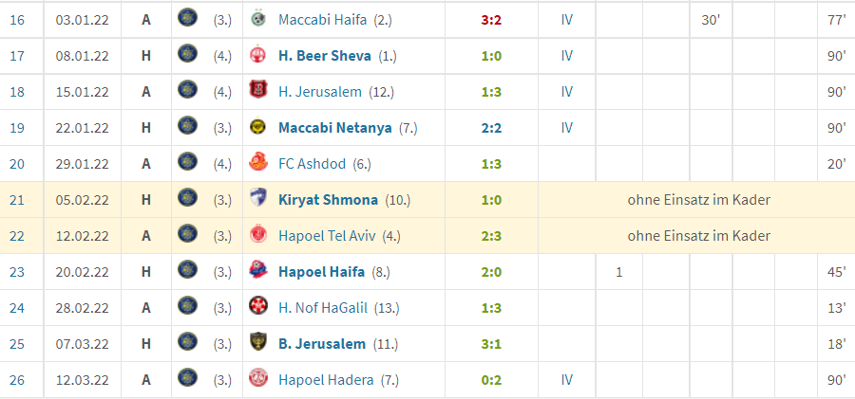Click the Kiryat Shmona shield crest

click(256, 199)
